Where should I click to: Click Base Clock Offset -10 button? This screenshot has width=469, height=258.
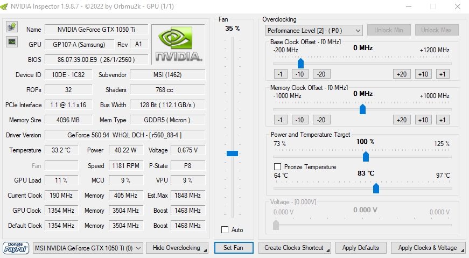click(300, 74)
